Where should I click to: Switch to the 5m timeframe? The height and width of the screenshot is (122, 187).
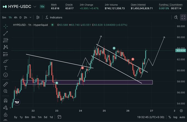coord(4,18)
